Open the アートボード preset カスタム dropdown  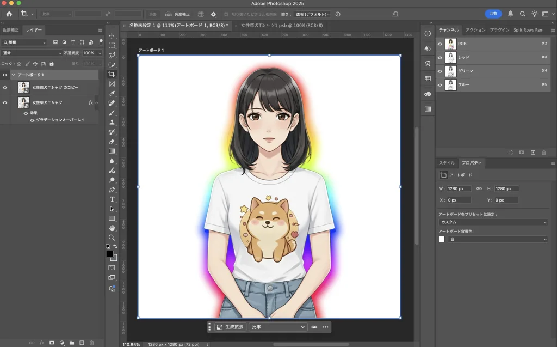tap(493, 222)
